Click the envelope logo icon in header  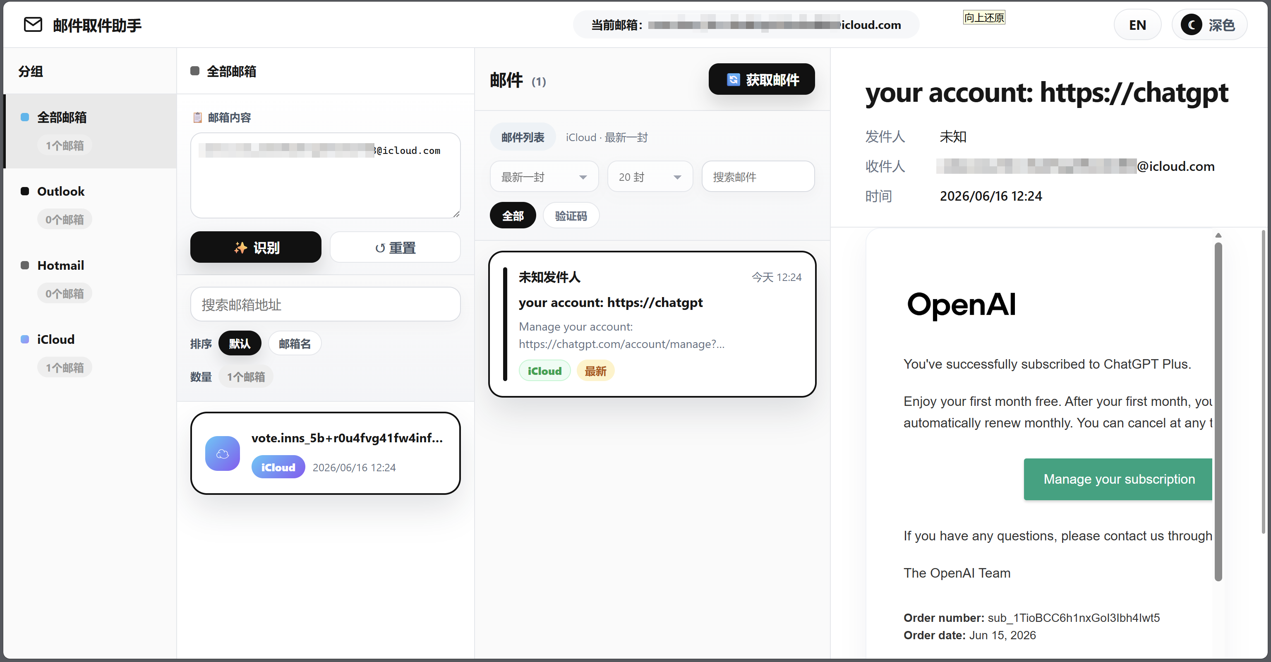pos(33,25)
